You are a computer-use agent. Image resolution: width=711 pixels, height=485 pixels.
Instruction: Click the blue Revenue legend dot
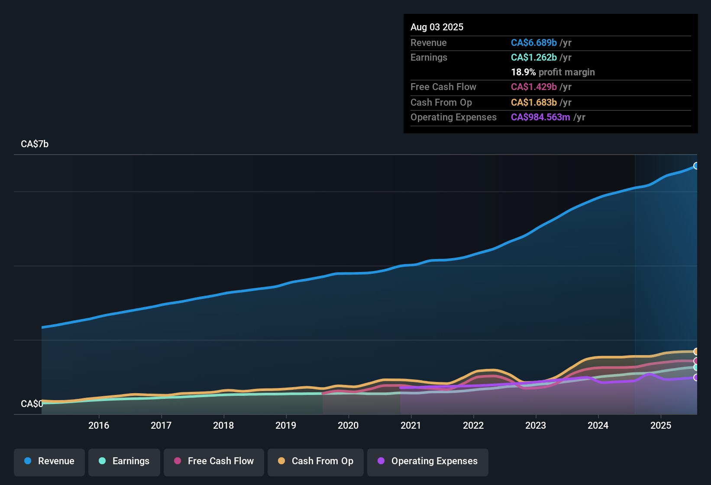(x=28, y=461)
